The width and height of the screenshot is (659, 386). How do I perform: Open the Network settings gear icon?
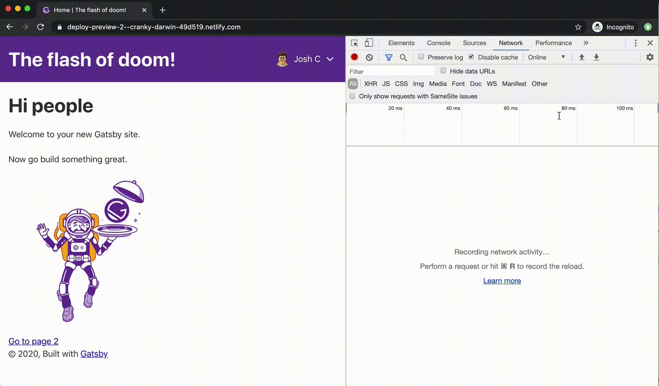click(650, 57)
